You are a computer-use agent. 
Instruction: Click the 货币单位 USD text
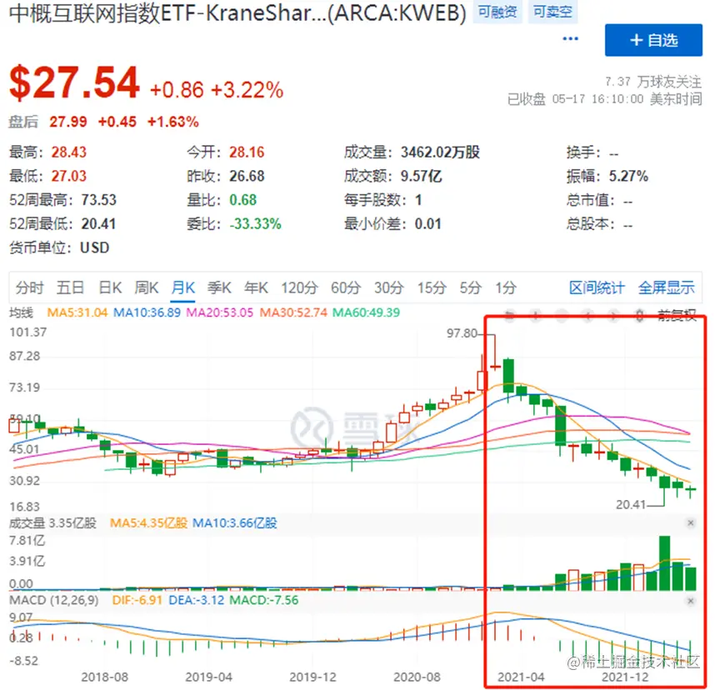click(95, 247)
